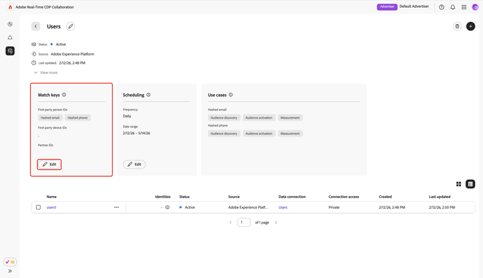Click the trash delete icon
The image size is (483, 278).
tap(457, 26)
